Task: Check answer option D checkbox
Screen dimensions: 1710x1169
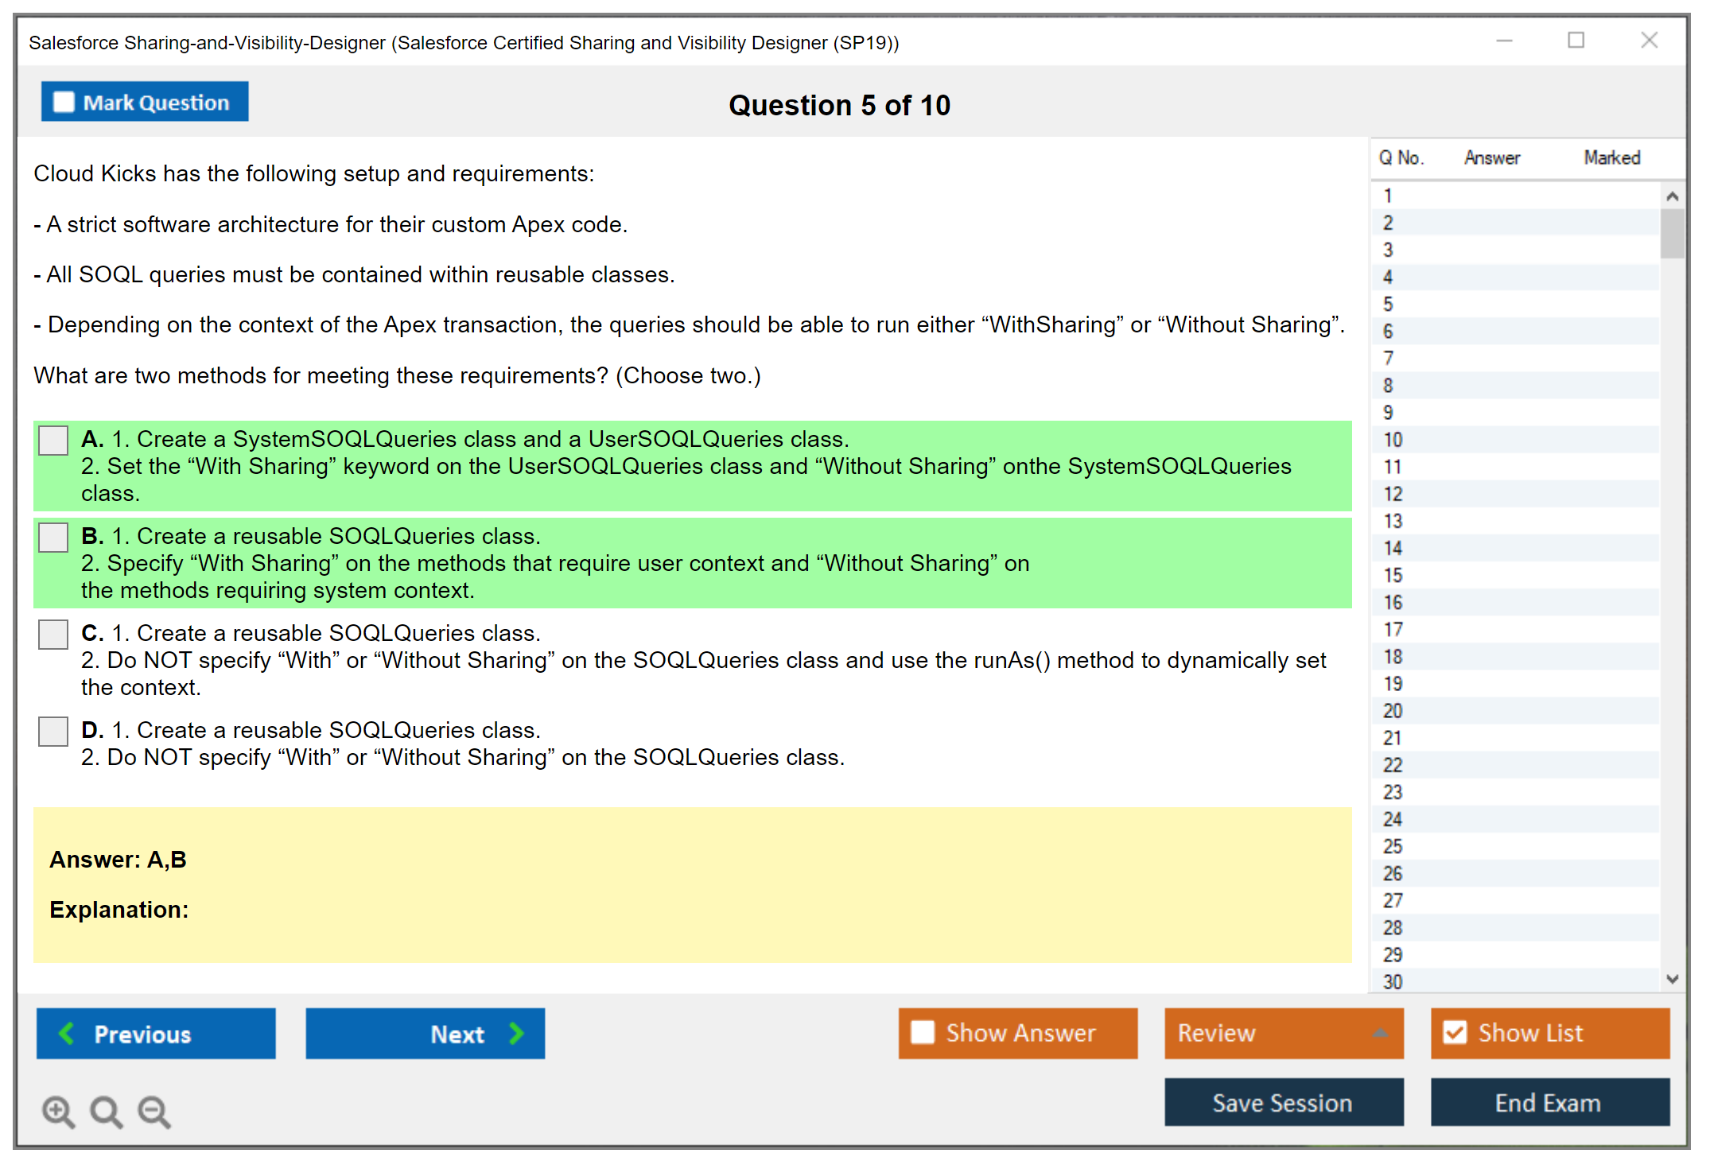Action: tap(53, 731)
